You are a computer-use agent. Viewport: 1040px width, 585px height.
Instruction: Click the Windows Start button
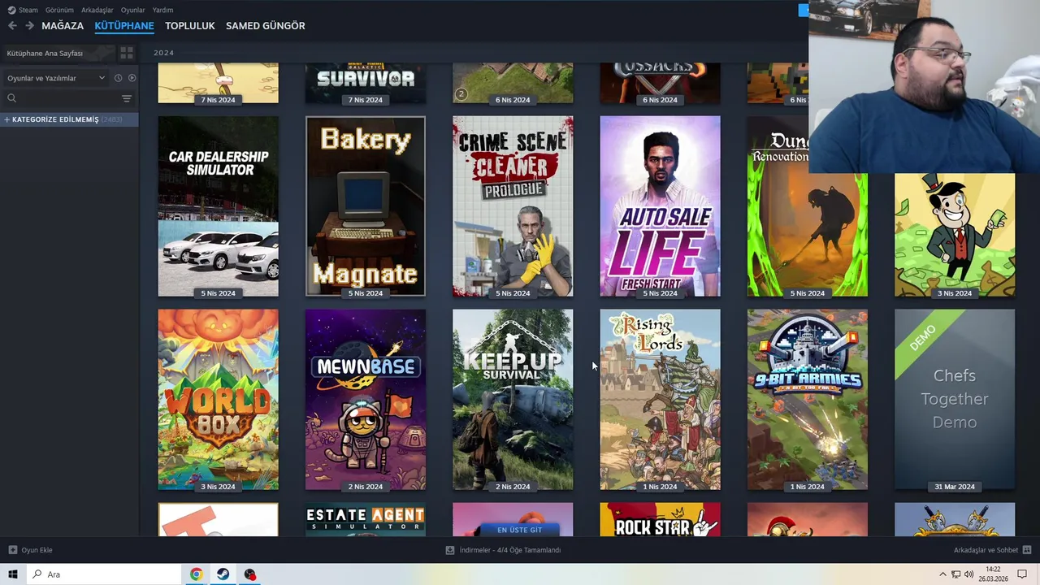coord(13,574)
